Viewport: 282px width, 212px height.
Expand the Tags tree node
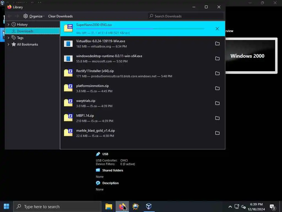pyautogui.click(x=8, y=38)
